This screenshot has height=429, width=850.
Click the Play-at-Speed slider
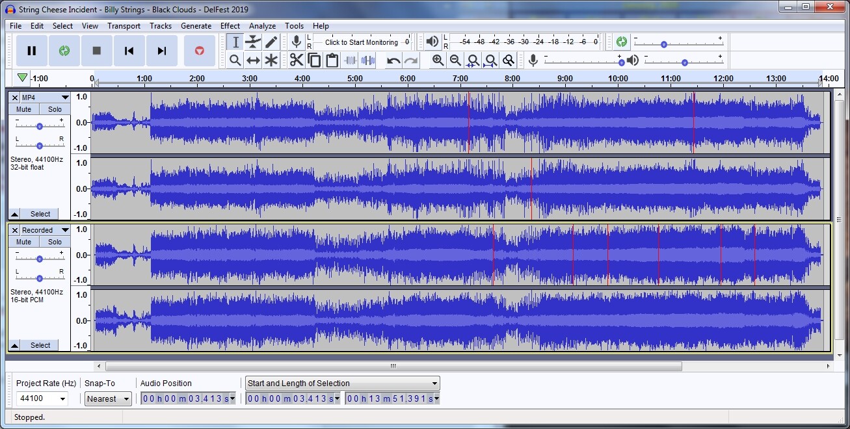point(678,44)
